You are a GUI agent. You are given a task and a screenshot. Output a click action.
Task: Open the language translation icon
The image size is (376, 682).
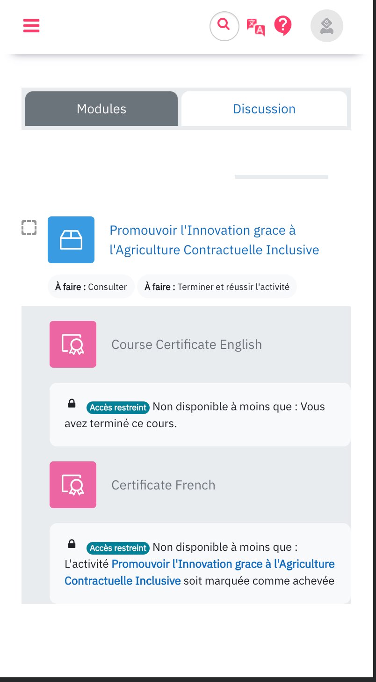pos(256,27)
